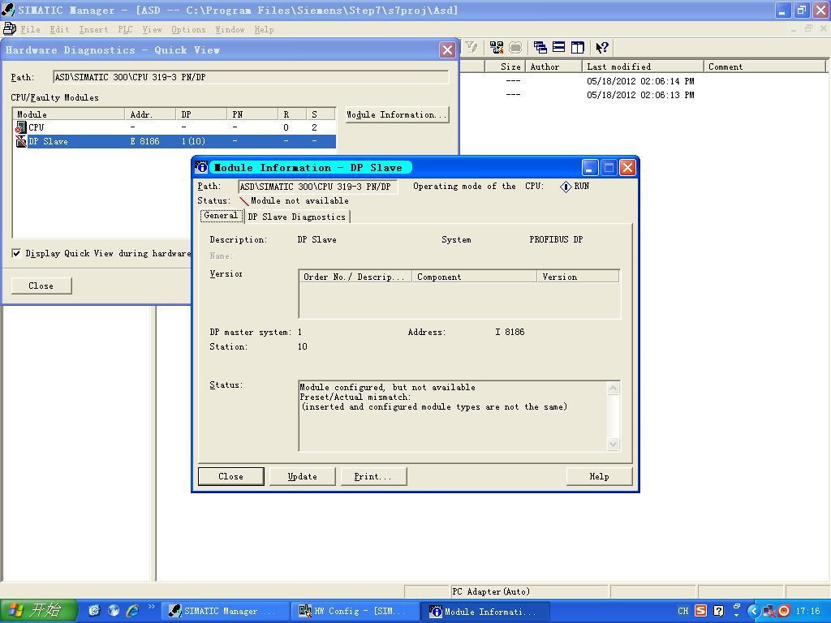Click the question mark tray icon
The width and height of the screenshot is (831, 623).
(719, 611)
